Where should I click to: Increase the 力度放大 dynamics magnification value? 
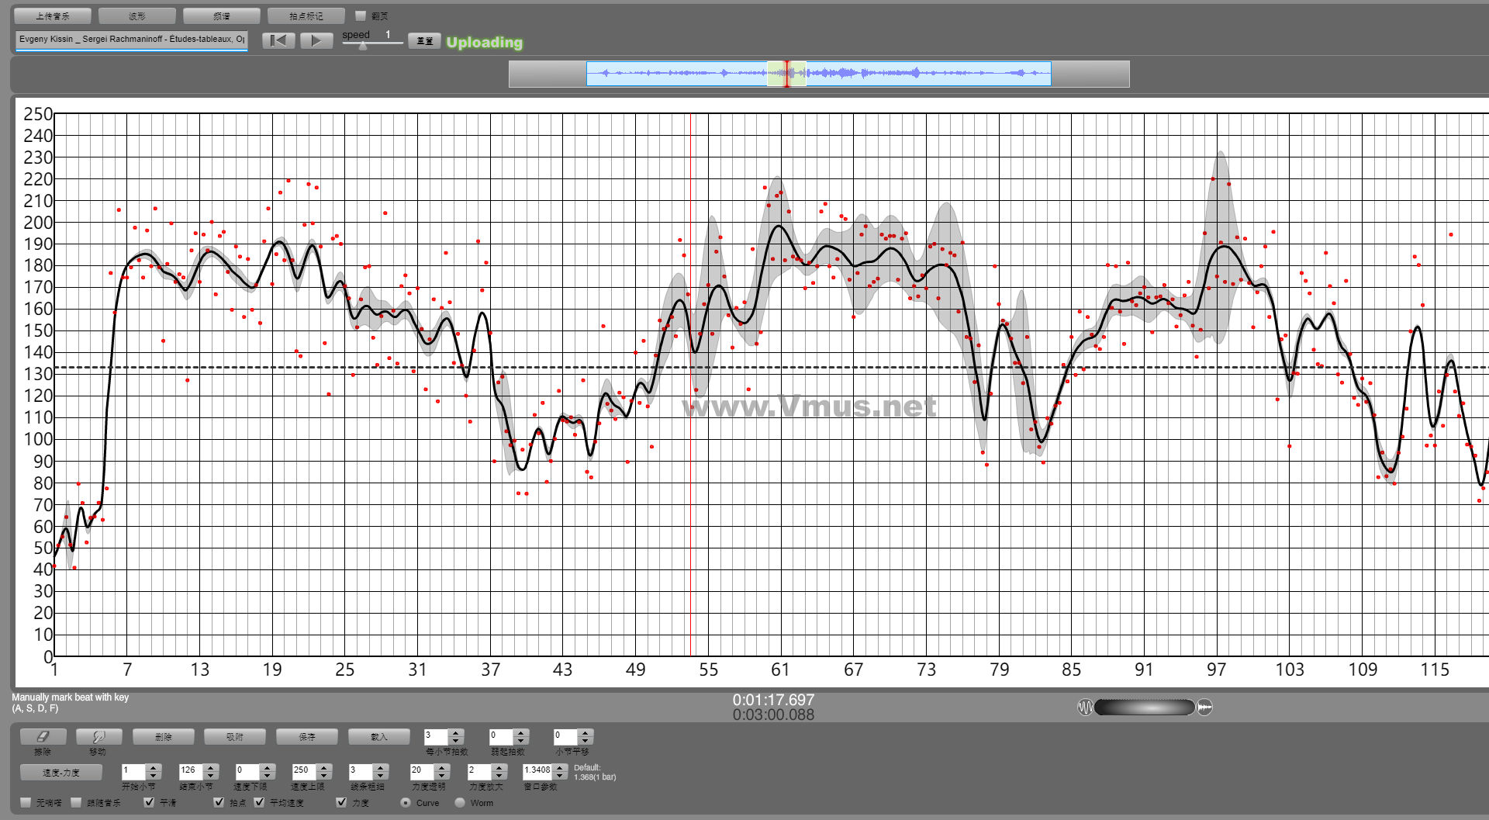[x=500, y=768]
